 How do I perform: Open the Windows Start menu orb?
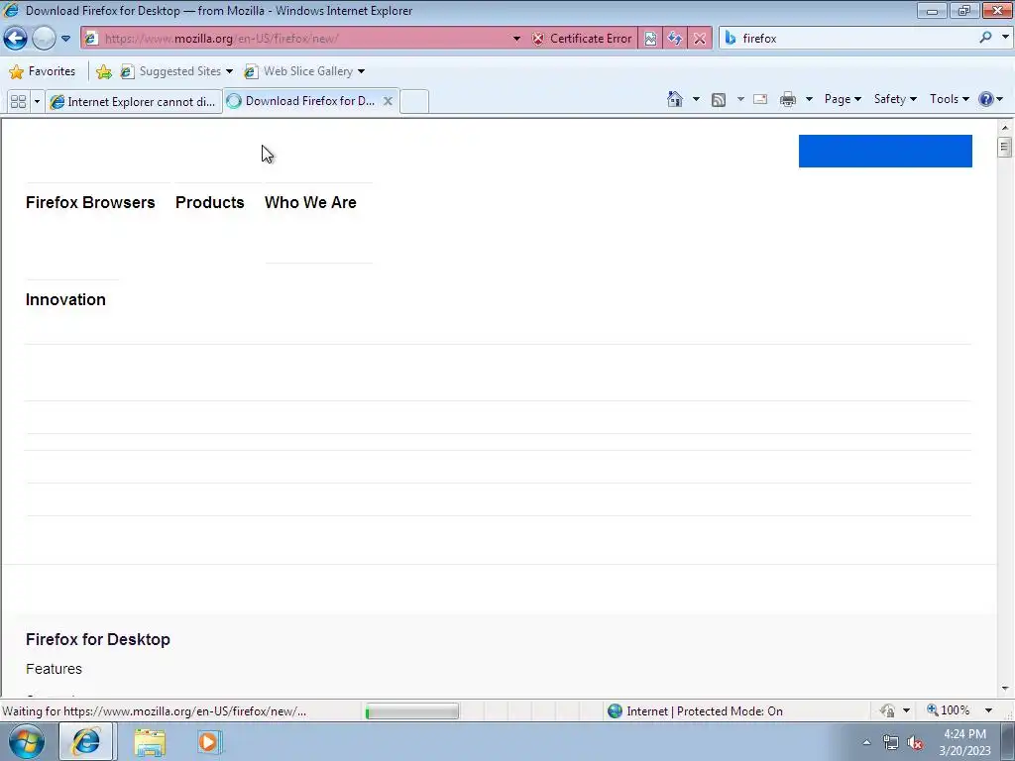coord(27,741)
